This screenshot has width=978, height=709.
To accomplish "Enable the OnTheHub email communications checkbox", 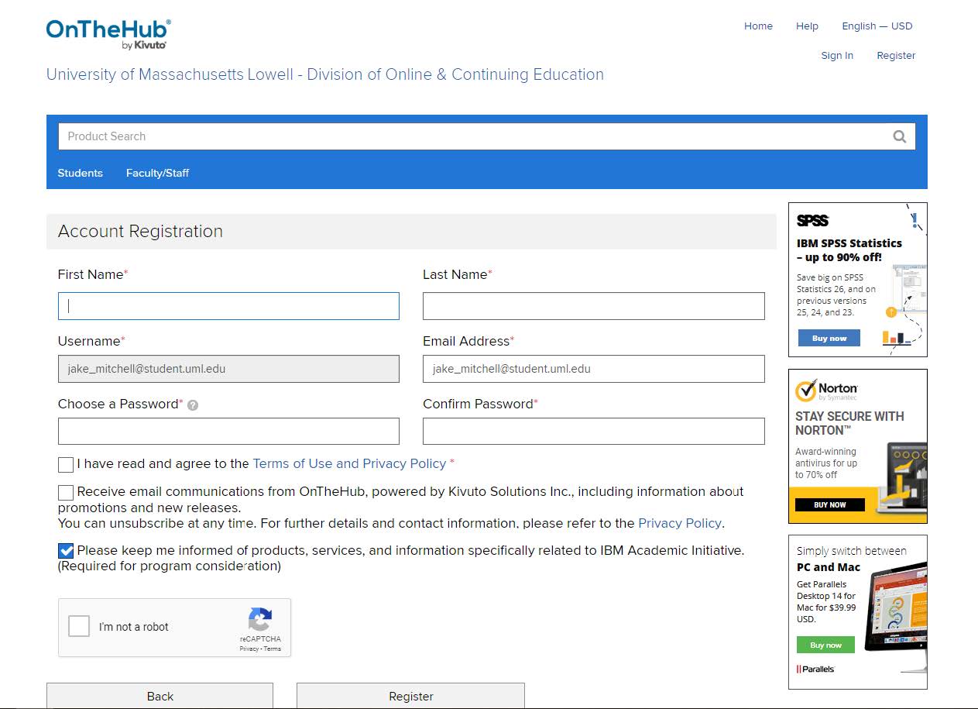I will [66, 493].
